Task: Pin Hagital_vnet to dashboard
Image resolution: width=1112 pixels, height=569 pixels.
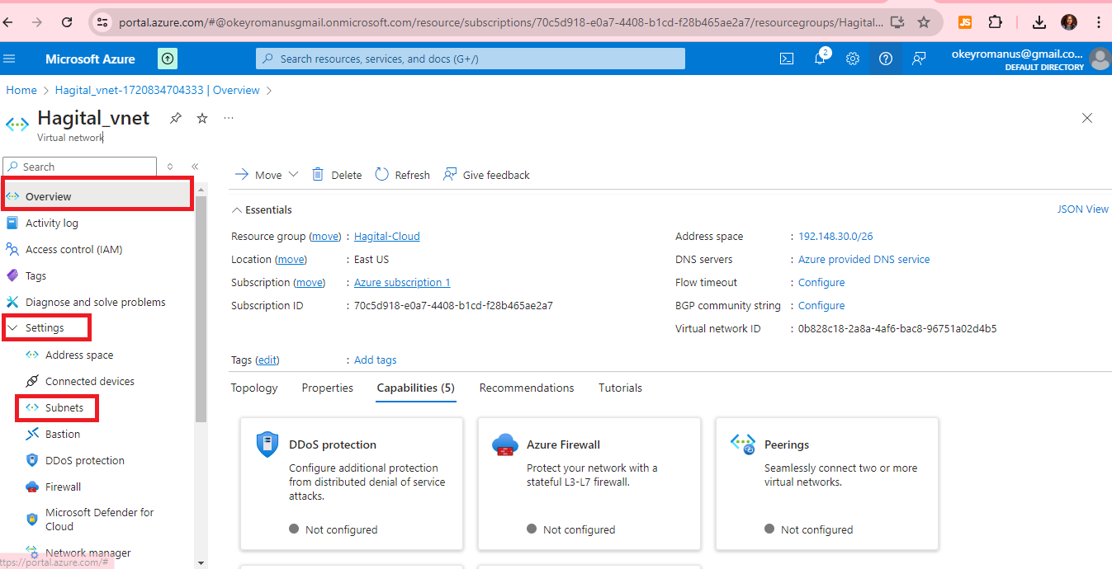Action: [x=176, y=118]
